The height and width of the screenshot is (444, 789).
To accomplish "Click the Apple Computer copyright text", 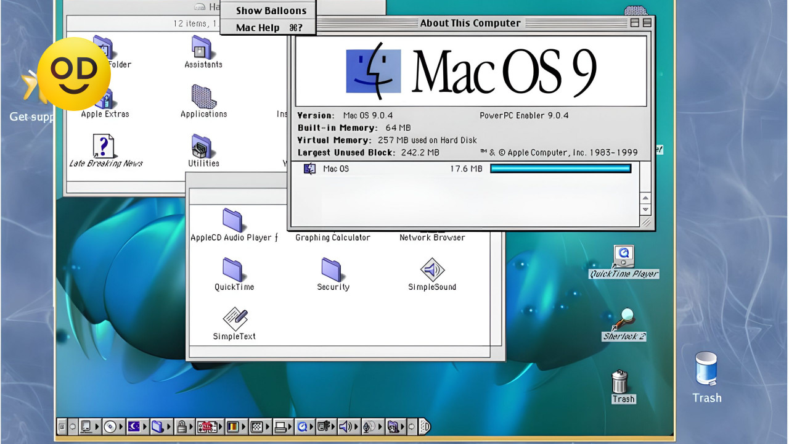I will tap(558, 152).
